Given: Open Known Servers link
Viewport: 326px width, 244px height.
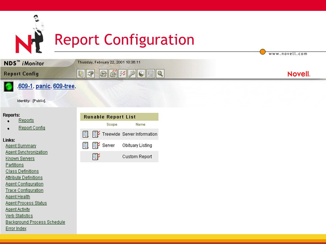Looking at the screenshot, I should pyautogui.click(x=20, y=159).
